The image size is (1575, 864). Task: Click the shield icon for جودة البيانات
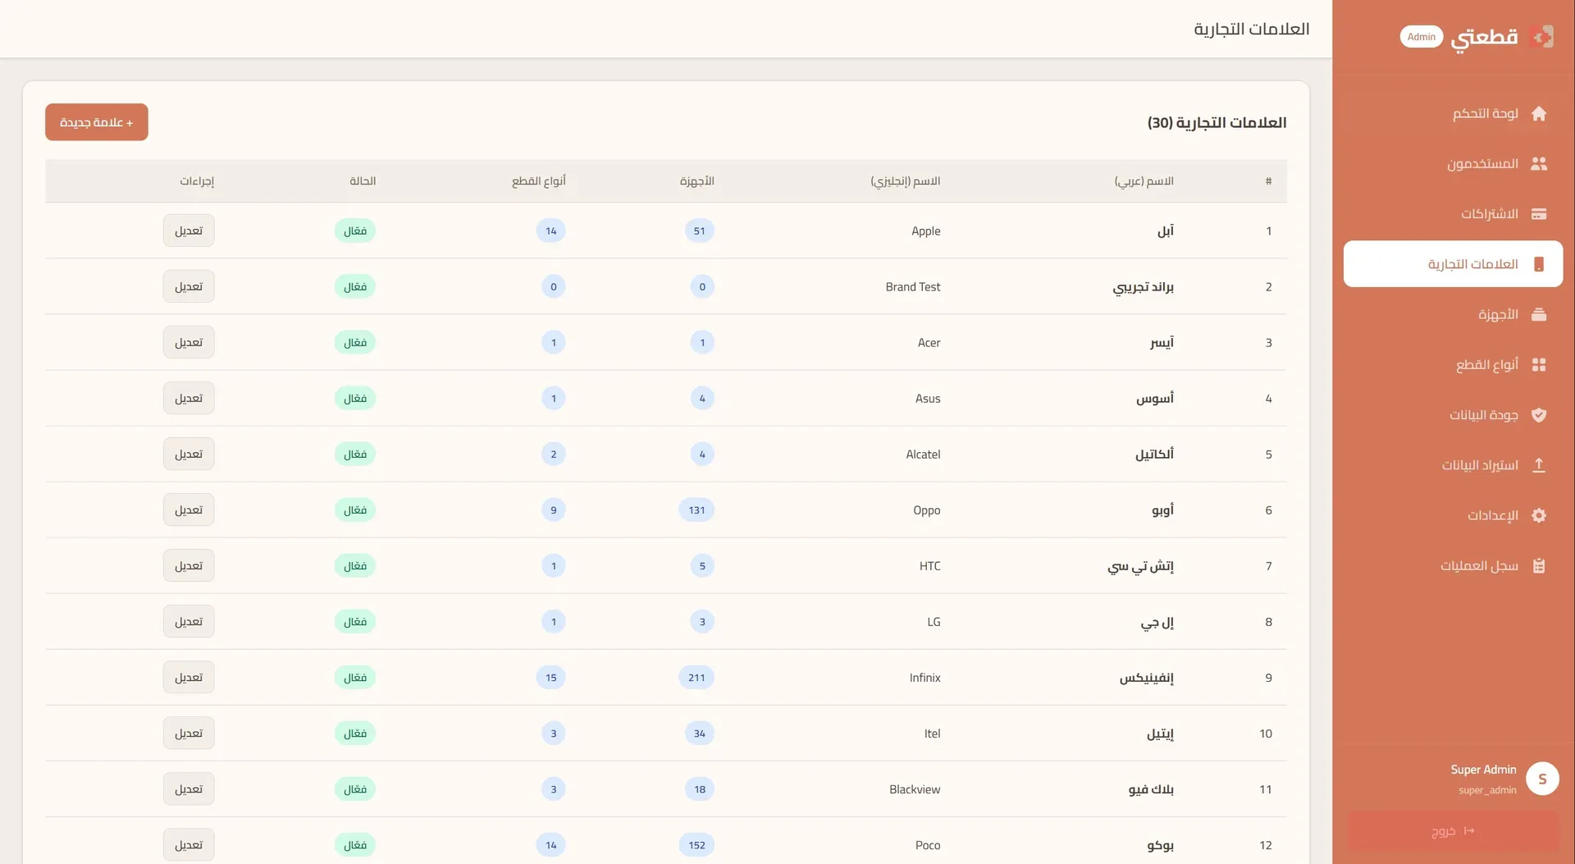pyautogui.click(x=1539, y=415)
